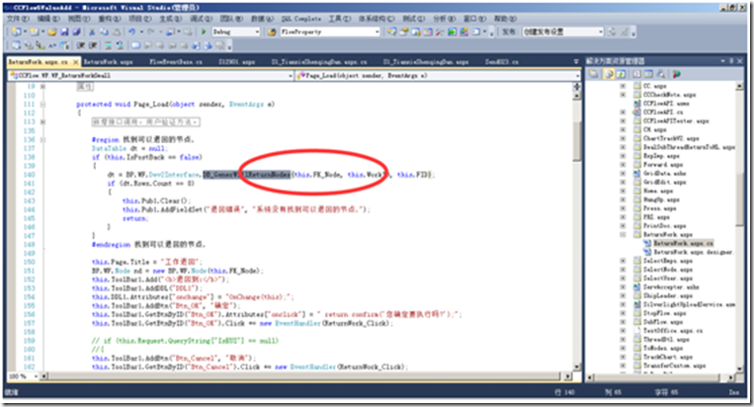Click the New Project toolbar icon
This screenshot has width=754, height=407.
[17, 32]
